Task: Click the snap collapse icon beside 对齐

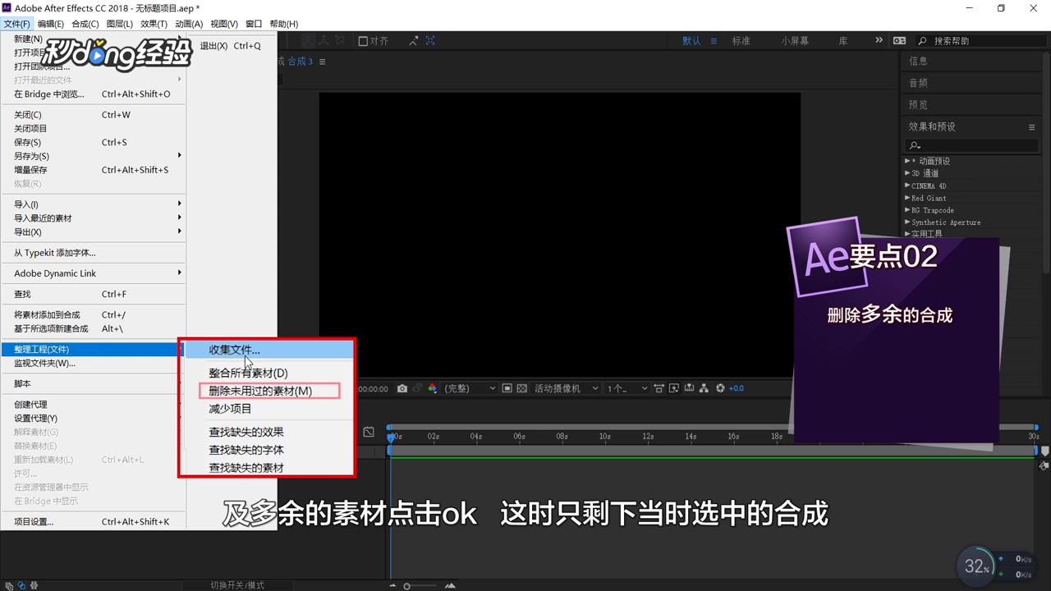Action: [413, 40]
